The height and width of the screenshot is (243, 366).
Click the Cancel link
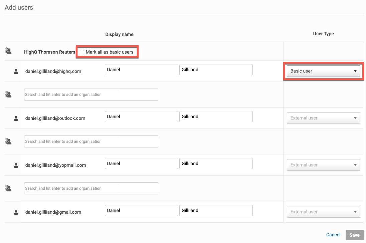tap(333, 235)
